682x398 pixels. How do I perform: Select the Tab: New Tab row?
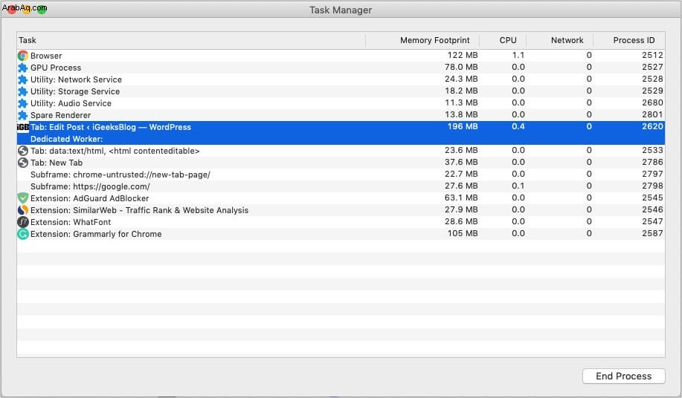tap(341, 163)
